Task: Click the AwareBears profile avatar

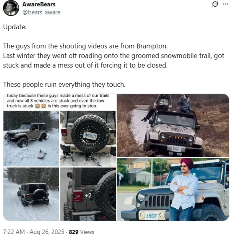Action: click(11, 8)
